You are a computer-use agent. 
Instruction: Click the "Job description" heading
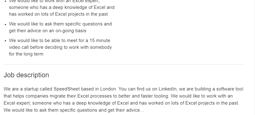point(26,75)
